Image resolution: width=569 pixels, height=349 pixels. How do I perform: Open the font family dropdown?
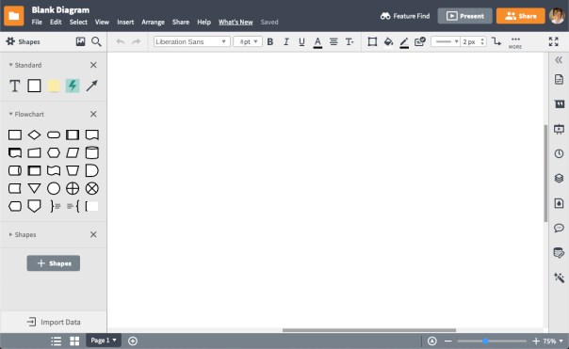[x=191, y=42]
